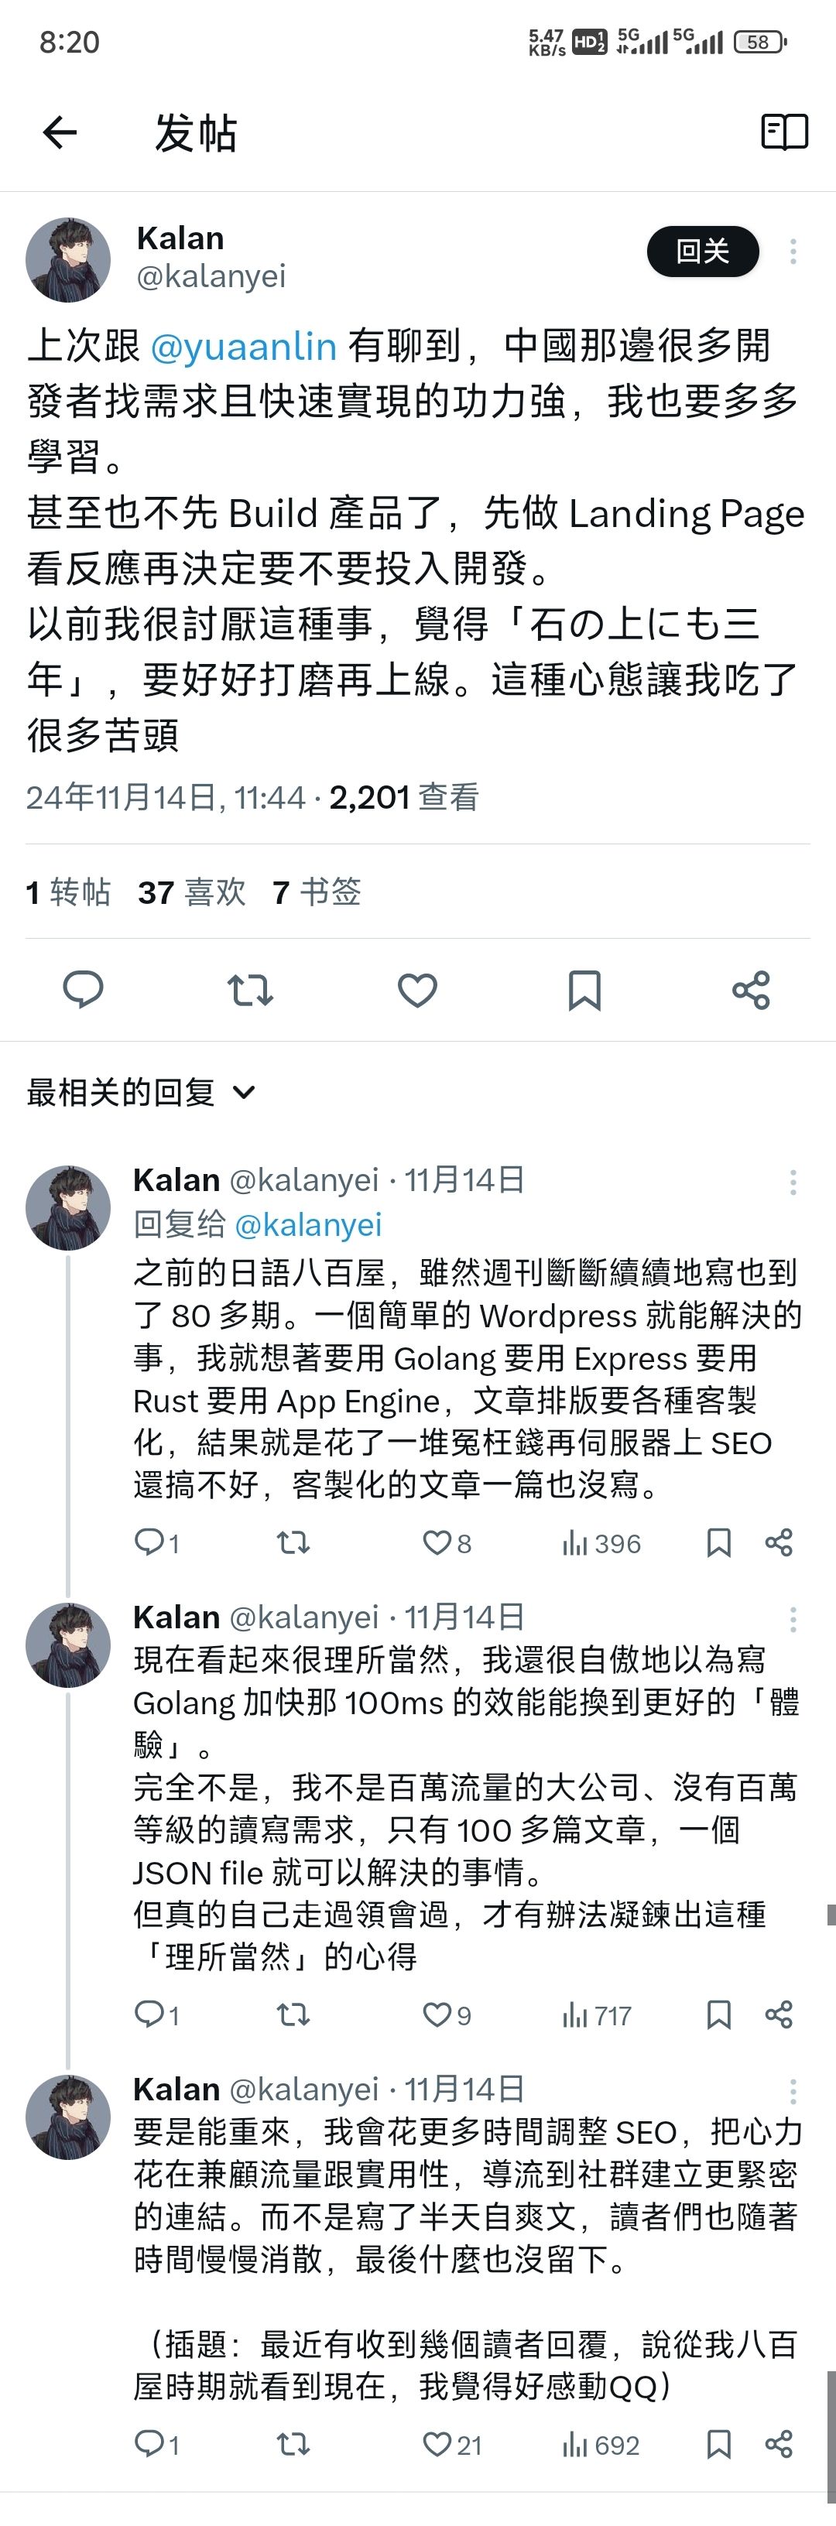Image resolution: width=836 pixels, height=2526 pixels.
Task: Repost the Golang 100ms reply
Action: coord(293,2015)
